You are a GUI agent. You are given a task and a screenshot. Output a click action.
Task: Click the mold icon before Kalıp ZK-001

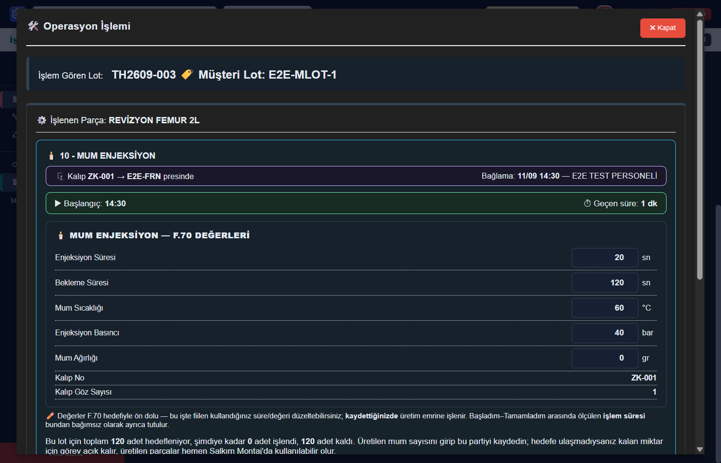pos(60,176)
